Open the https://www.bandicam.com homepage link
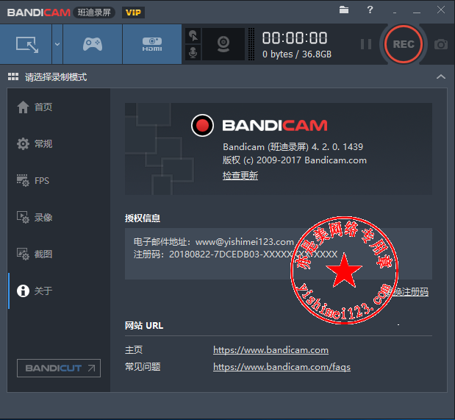Viewport: 455px width, 420px height. coord(271,350)
